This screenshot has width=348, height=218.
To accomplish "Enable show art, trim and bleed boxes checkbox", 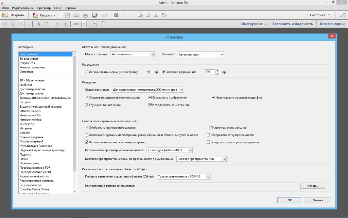I will tap(87, 135).
